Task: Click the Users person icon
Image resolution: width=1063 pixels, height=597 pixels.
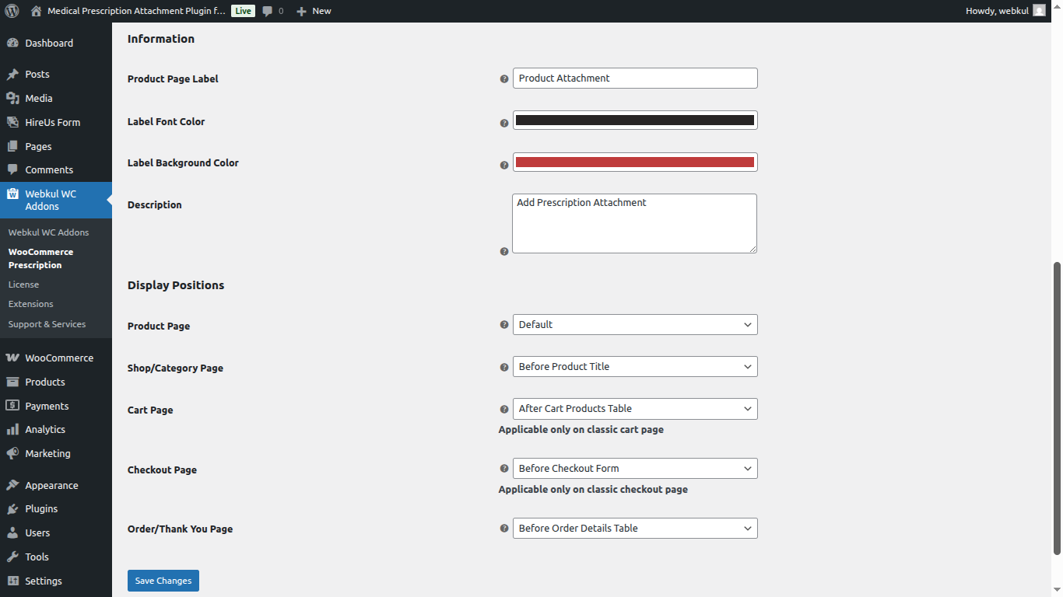Action: [12, 533]
